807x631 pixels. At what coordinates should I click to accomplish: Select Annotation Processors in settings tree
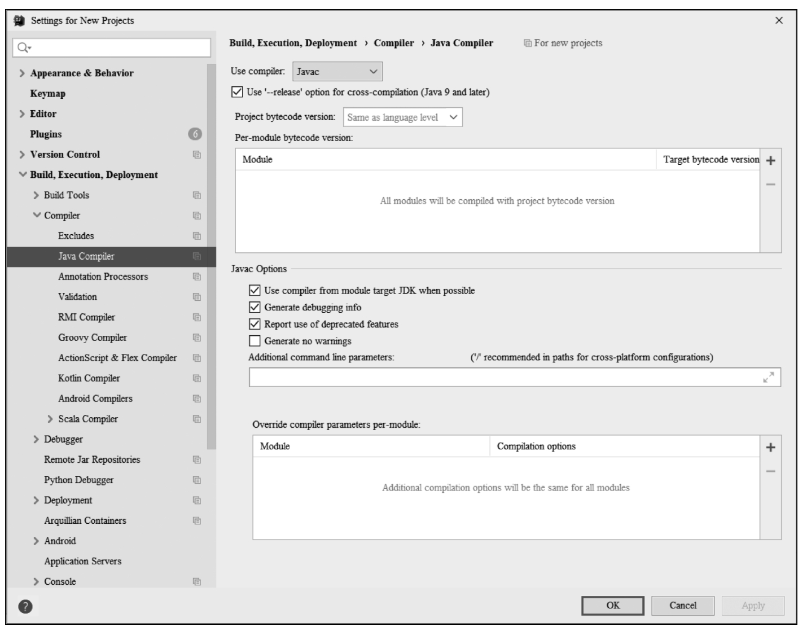click(103, 277)
